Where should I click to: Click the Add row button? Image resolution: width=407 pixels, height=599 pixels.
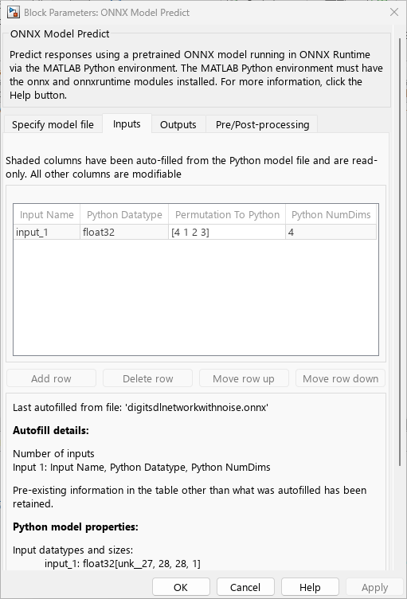click(51, 378)
